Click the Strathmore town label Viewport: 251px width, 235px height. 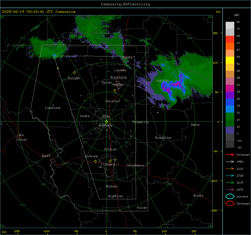pyautogui.click(x=136, y=165)
